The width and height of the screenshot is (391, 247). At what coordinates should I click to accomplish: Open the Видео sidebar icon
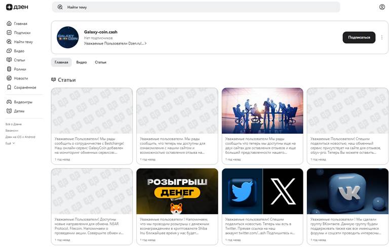tap(9, 51)
